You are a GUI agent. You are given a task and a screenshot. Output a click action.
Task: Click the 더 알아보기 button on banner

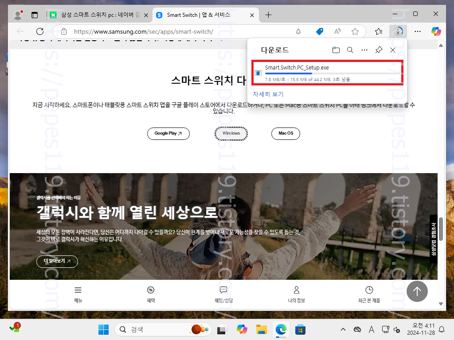(57, 261)
